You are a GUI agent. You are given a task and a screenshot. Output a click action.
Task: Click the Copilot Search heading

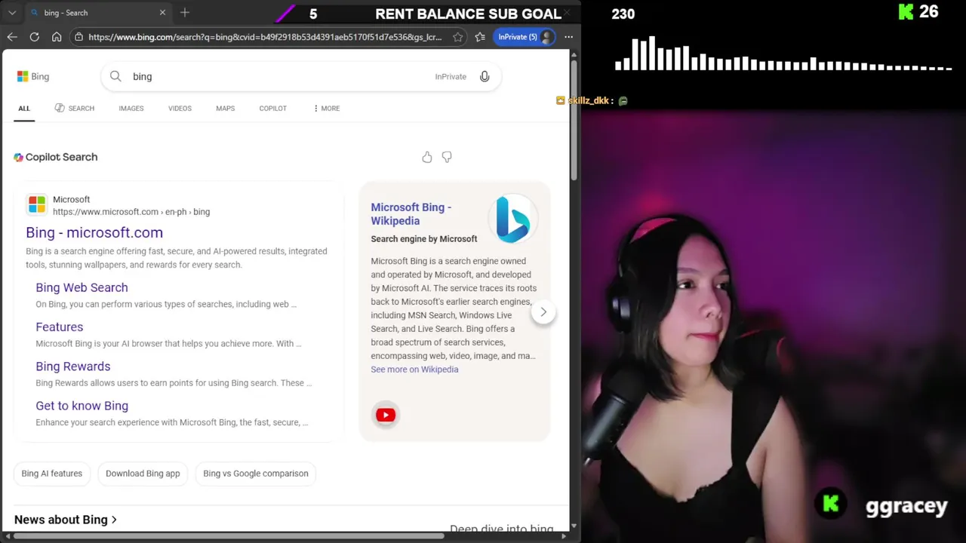(x=56, y=157)
